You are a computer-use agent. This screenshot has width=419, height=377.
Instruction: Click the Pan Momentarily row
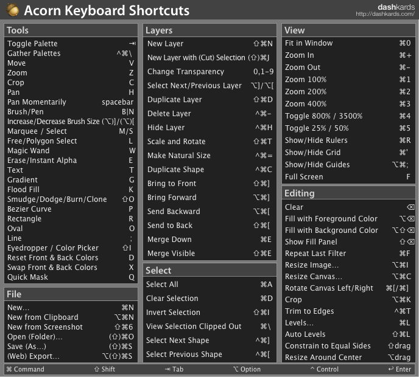coord(71,102)
